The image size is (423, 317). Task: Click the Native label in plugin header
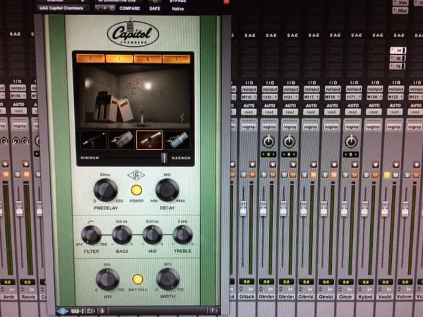point(178,9)
